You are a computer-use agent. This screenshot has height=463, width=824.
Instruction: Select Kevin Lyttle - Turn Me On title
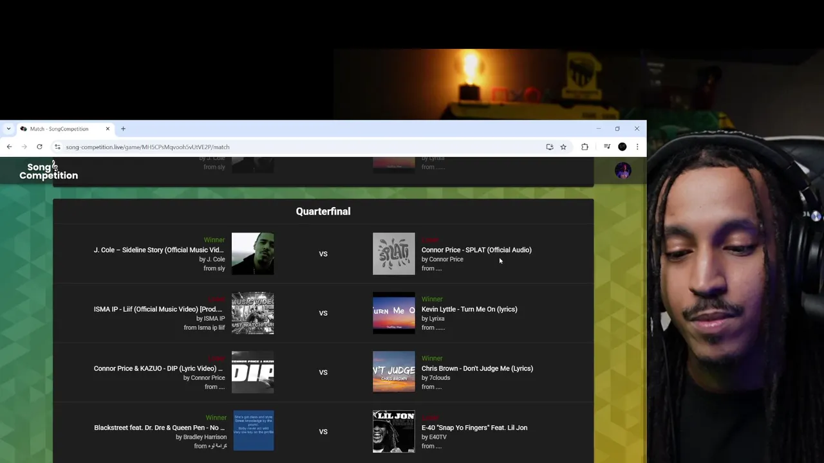coord(469,309)
